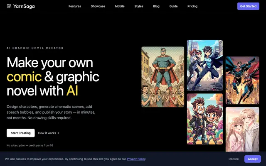Decline cookies in the banner
Viewport: 266px width, 166px height.
[x=234, y=159]
